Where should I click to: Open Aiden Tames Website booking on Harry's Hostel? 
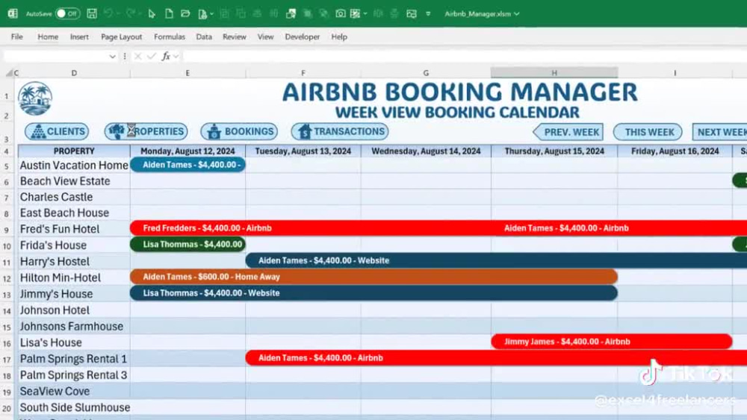(x=496, y=260)
